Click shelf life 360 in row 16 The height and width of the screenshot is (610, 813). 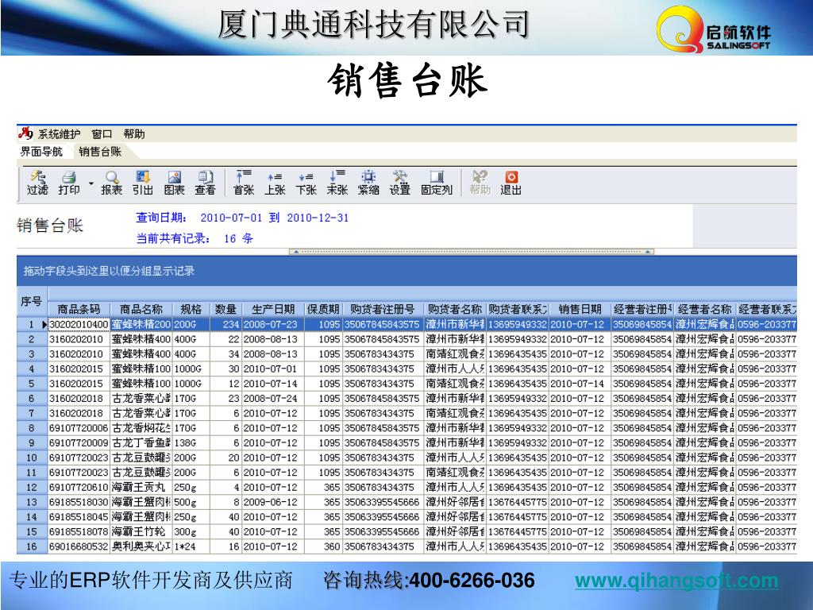click(323, 546)
